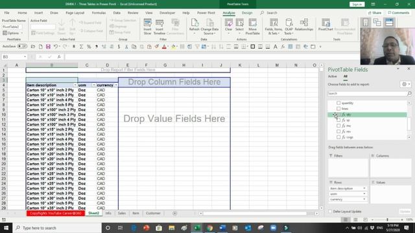This screenshot has height=233, width=415.
Task: Open Change Data Source
Action: click(209, 27)
